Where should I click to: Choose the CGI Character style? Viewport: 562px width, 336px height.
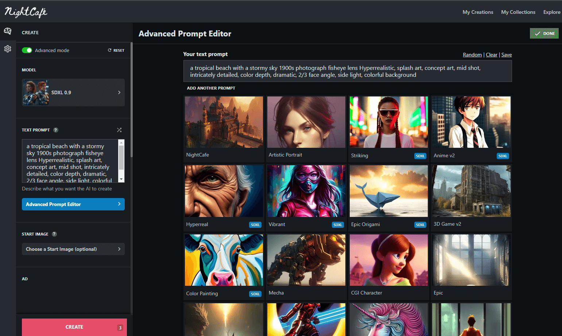click(x=389, y=260)
